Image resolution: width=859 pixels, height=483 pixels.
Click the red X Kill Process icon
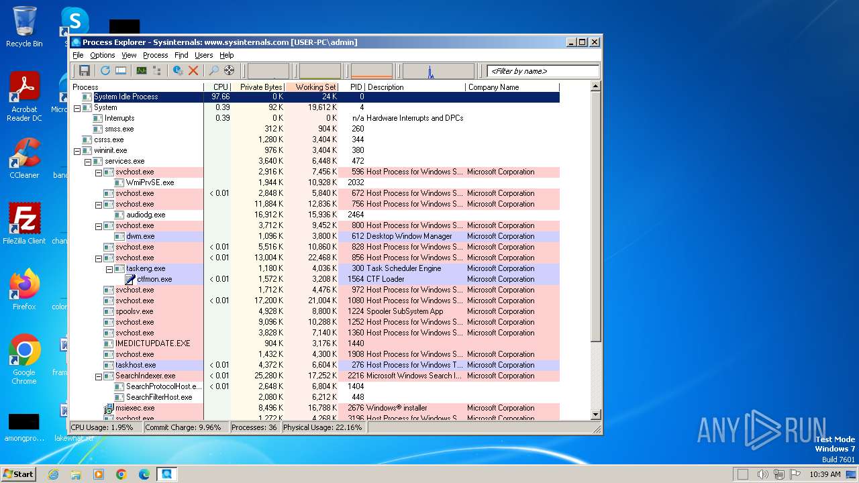pyautogui.click(x=193, y=70)
